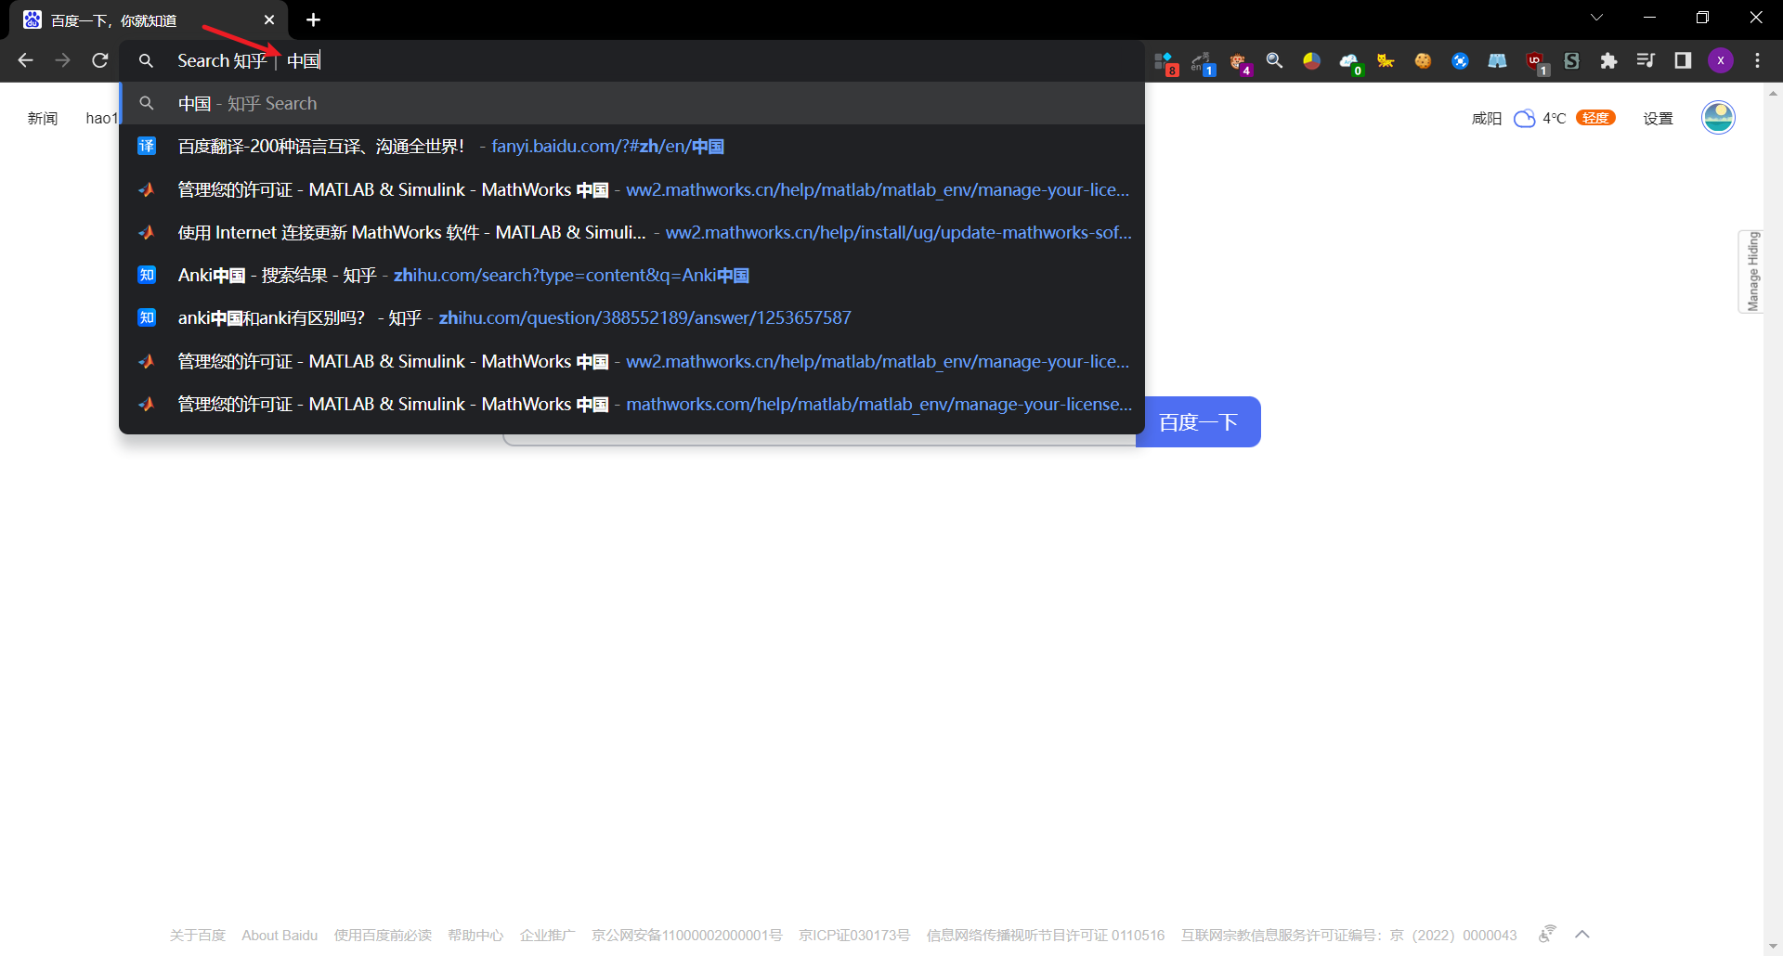Open the Tampermonkey extension with badge 4
Viewport: 1783px width, 956px height.
coord(1240,62)
